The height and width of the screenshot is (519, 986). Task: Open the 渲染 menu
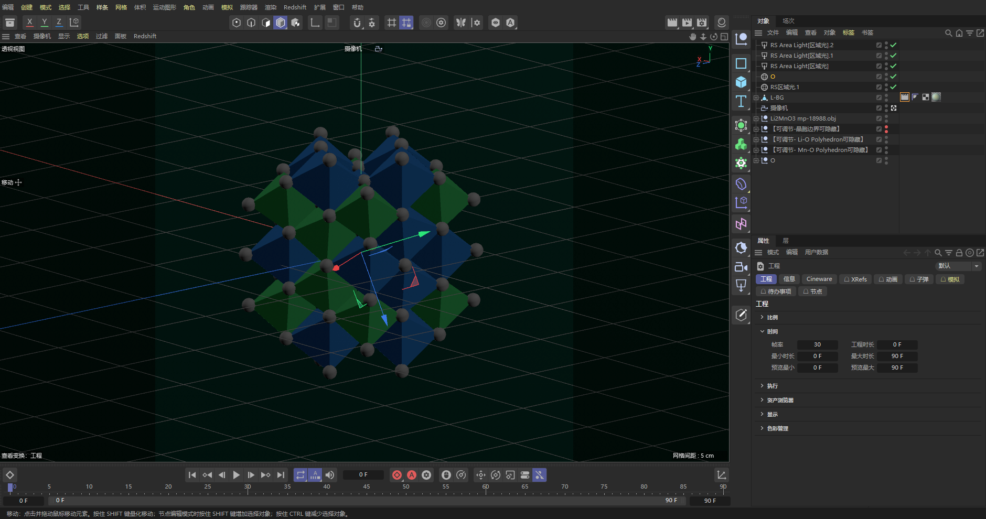[x=271, y=7]
